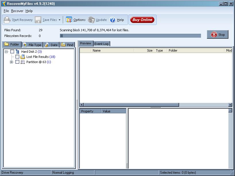Click the Start Recovery toolbar icon

7,20
